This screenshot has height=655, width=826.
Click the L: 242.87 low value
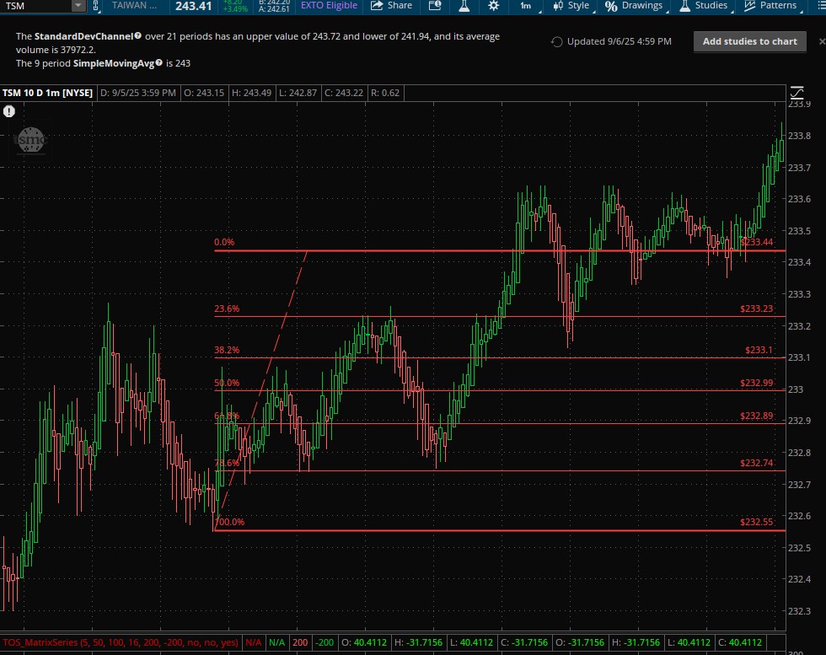click(x=298, y=93)
